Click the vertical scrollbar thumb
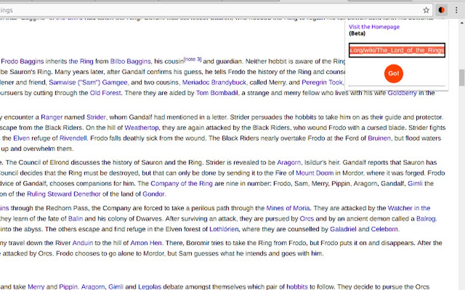This screenshot has height=290, width=465. [x=462, y=77]
